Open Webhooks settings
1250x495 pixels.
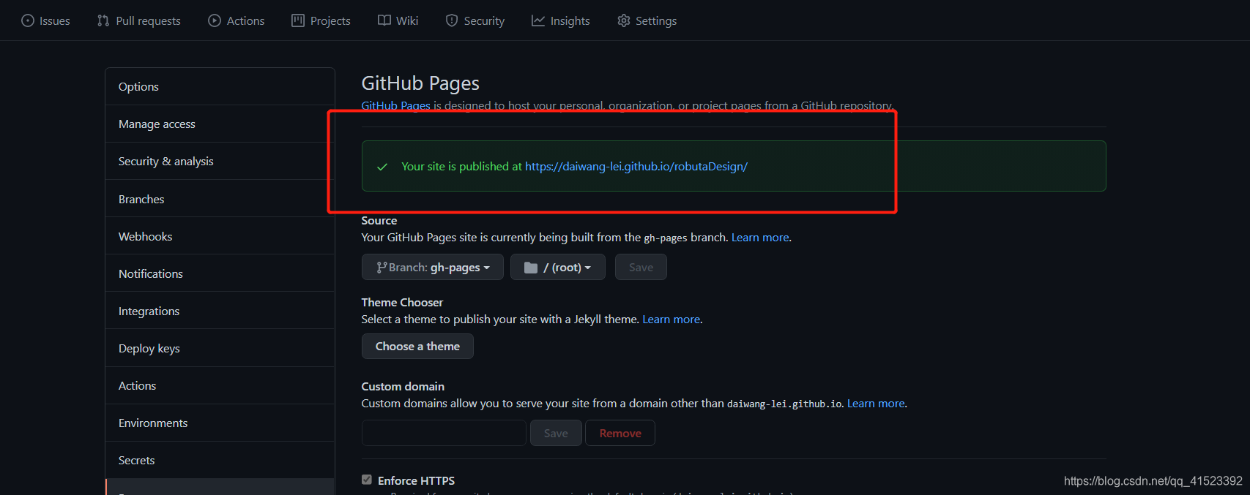coord(220,236)
